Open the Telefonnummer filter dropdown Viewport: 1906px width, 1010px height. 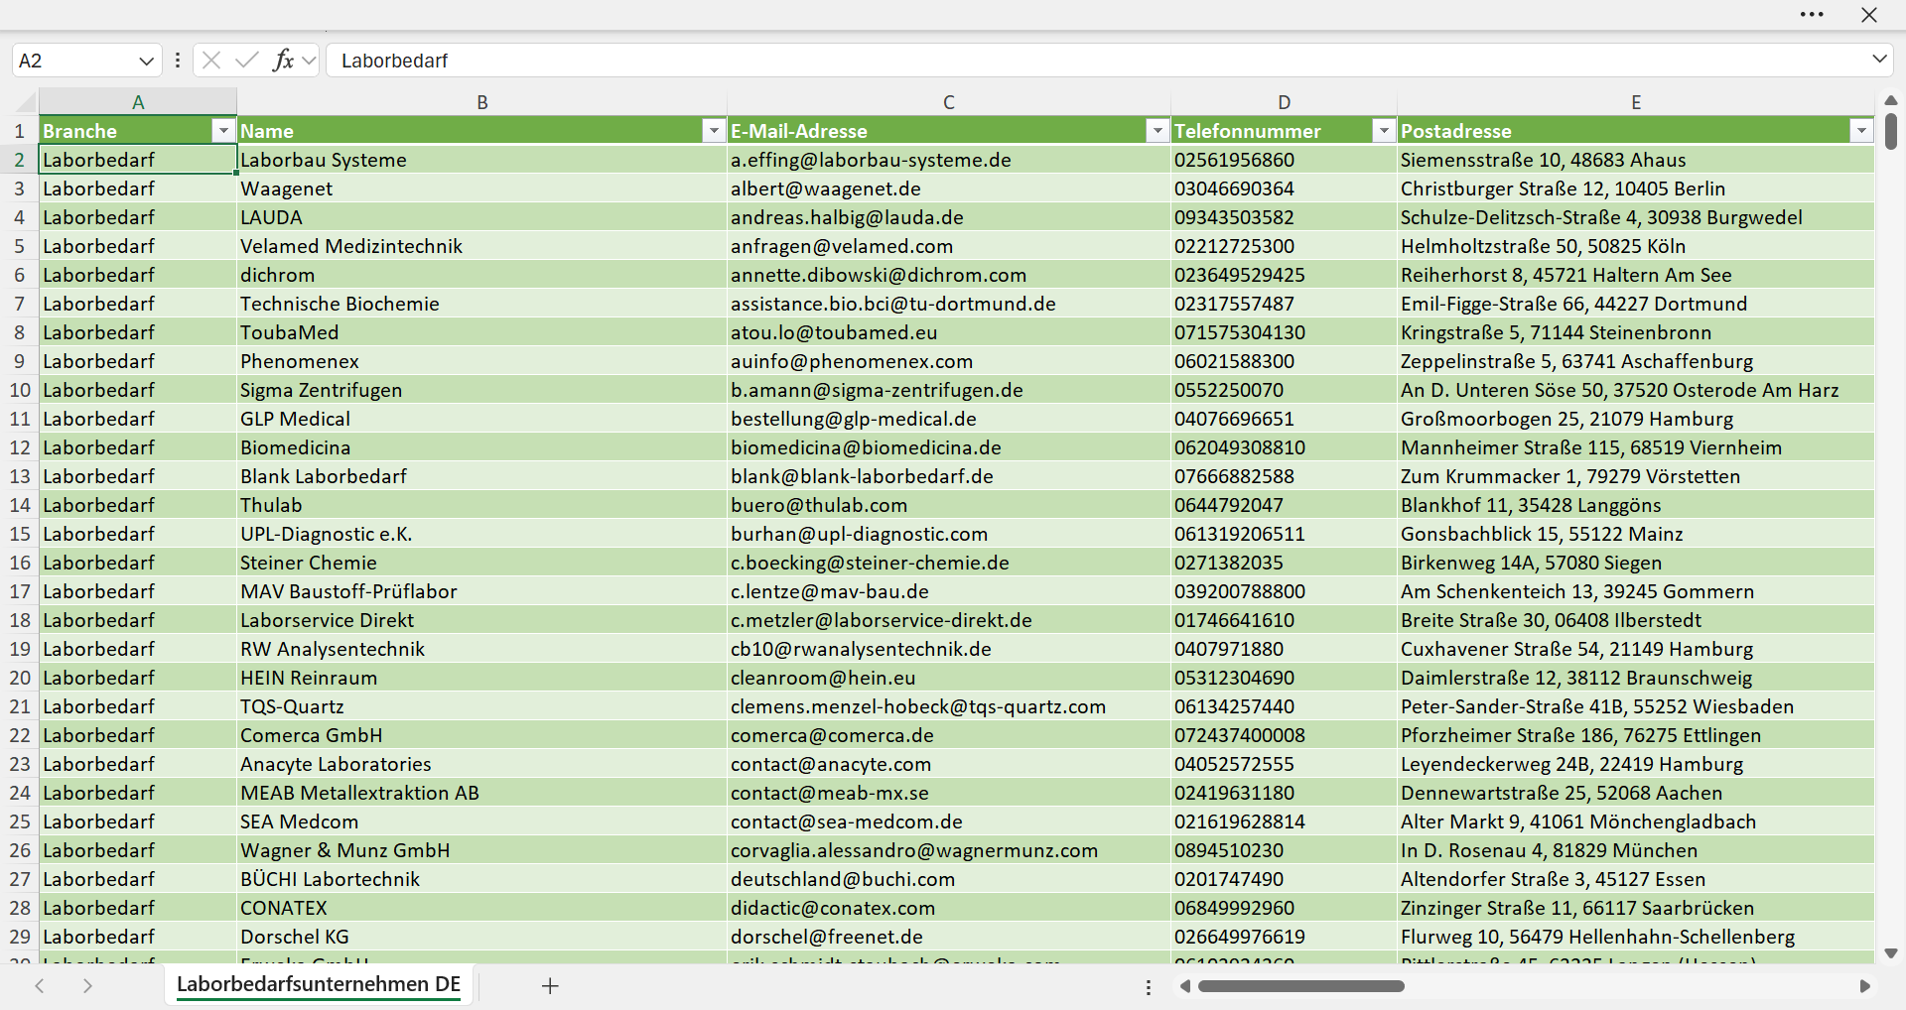coord(1384,131)
